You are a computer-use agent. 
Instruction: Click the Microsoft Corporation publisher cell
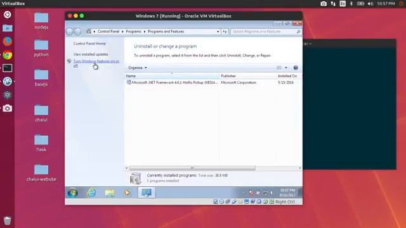tap(239, 82)
